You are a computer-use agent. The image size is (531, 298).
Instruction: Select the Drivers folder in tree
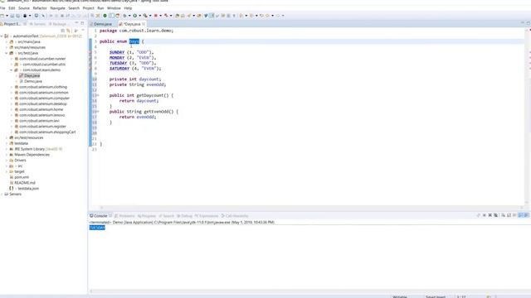tap(20, 160)
